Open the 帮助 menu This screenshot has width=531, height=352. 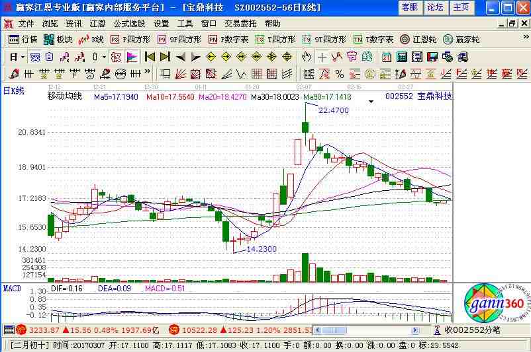tap(273, 24)
